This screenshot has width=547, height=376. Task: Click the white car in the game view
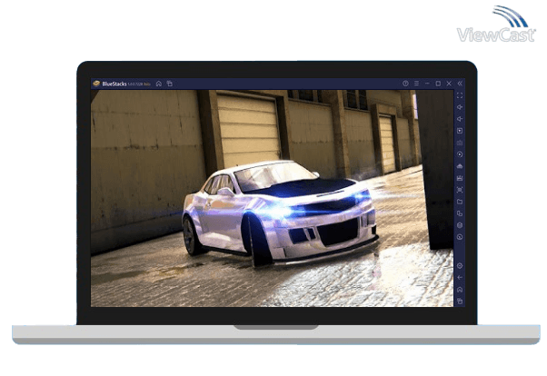(280, 213)
